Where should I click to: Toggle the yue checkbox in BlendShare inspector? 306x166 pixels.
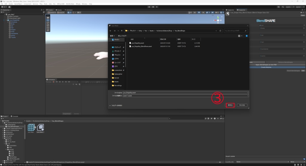click(260, 25)
